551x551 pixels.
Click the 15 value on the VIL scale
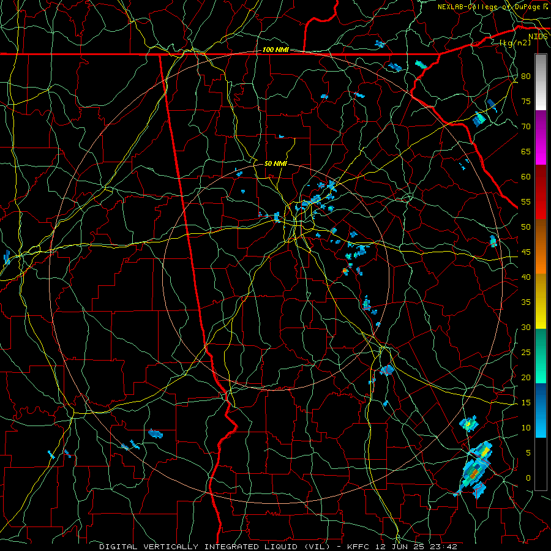[x=526, y=403]
